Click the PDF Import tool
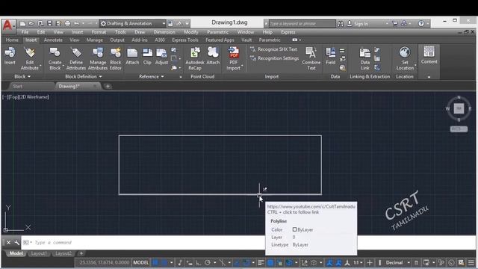 click(x=234, y=59)
